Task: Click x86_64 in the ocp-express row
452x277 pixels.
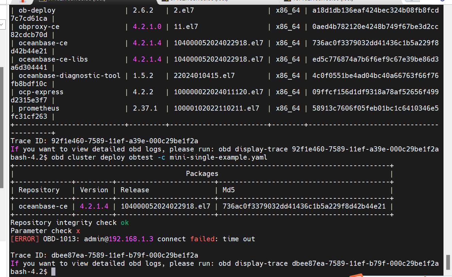Action: [288, 92]
